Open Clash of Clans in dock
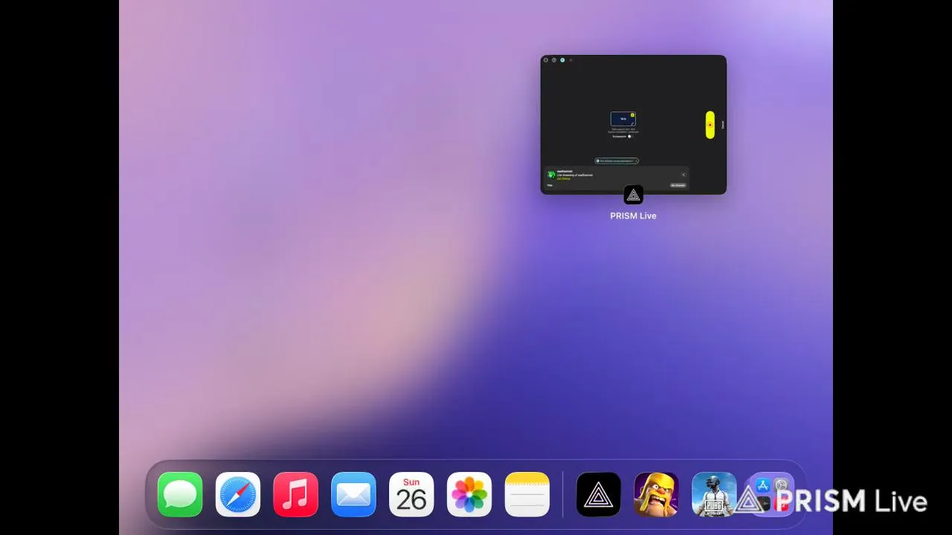 656,494
